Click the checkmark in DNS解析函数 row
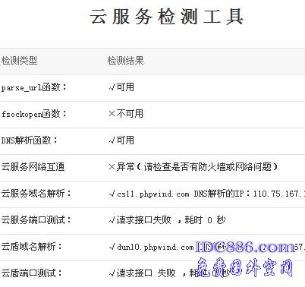This screenshot has width=305, height=287. coord(112,140)
